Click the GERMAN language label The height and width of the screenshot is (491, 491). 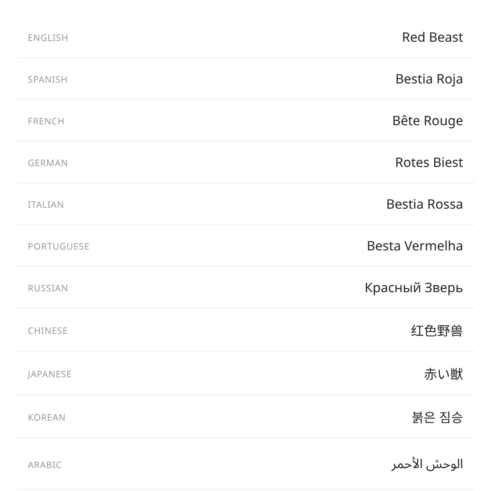[x=48, y=163]
